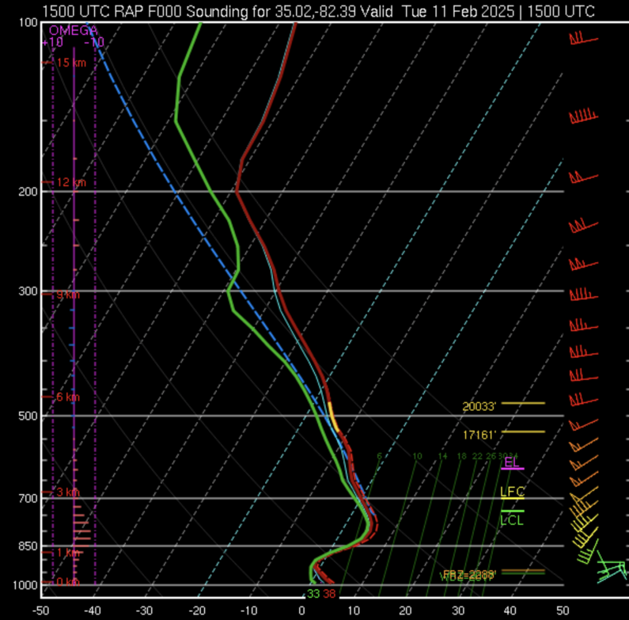Image resolution: width=629 pixels, height=620 pixels.
Task: Click the 1000 pressure axis label
Action: coord(25,585)
